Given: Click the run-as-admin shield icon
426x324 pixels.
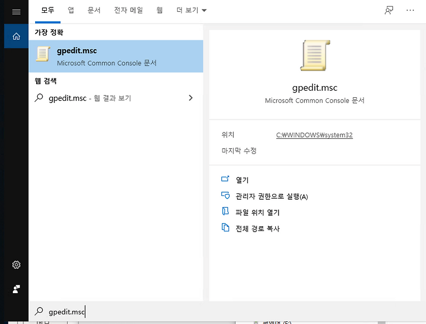Looking at the screenshot, I should coord(225,195).
